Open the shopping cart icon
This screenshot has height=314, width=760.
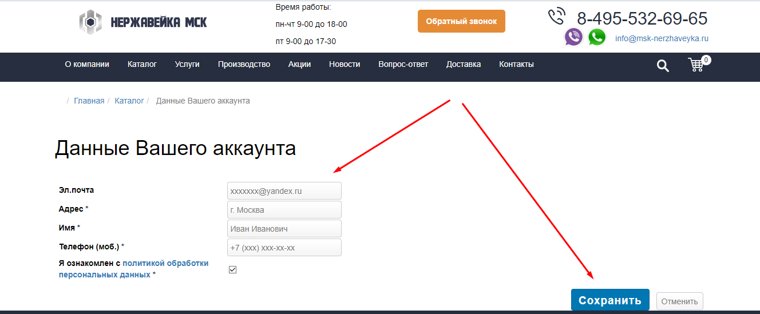click(696, 65)
